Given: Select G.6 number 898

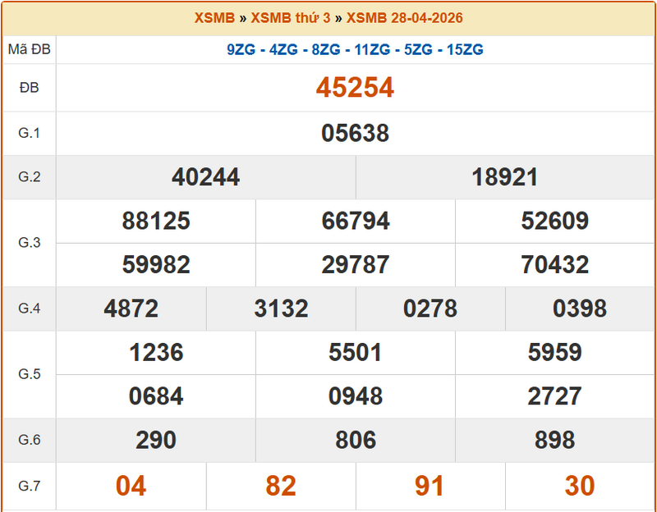Looking at the screenshot, I should [555, 441].
